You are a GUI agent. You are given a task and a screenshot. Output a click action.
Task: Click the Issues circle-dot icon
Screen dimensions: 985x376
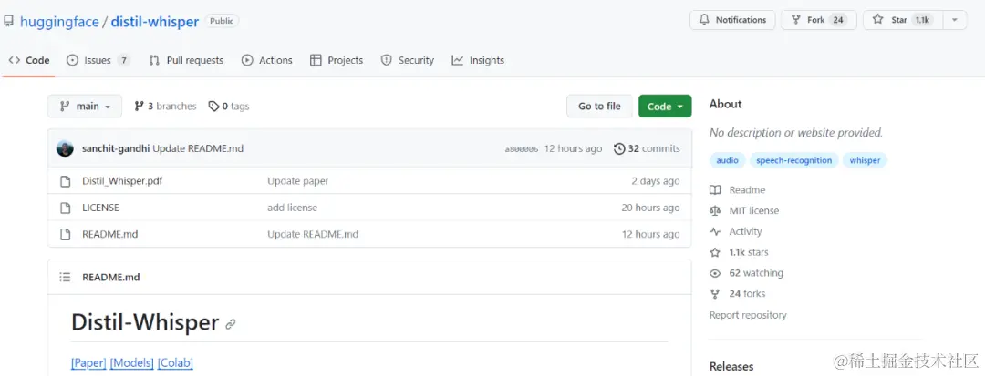73,60
